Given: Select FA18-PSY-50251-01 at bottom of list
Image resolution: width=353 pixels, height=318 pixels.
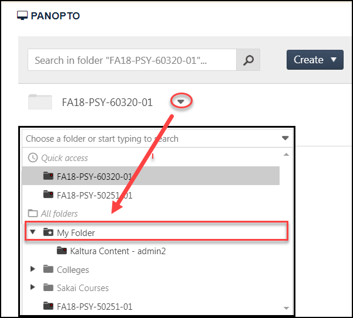Looking at the screenshot, I should [x=94, y=306].
